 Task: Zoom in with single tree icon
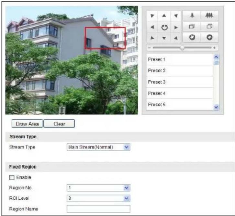pos(192,16)
